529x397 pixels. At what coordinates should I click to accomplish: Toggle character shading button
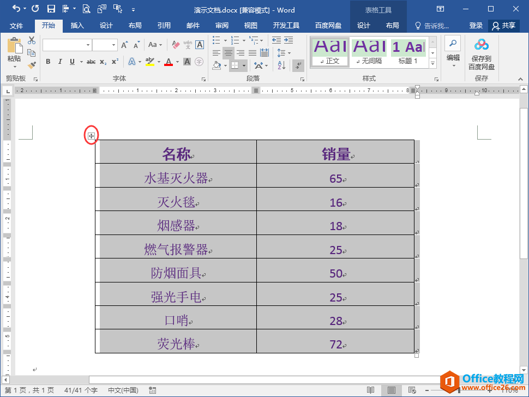[x=187, y=62]
